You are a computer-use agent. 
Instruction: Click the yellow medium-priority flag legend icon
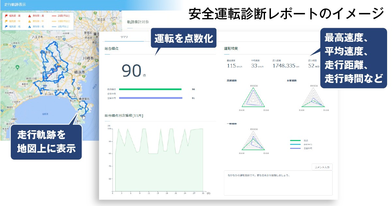[6, 21]
